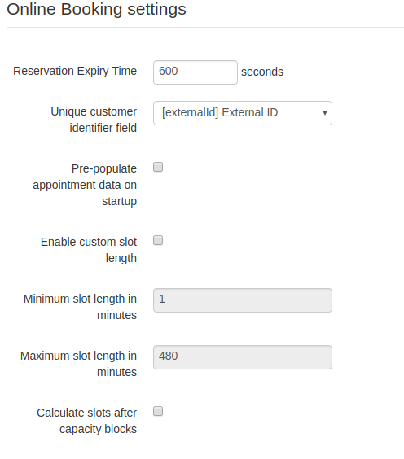Click the Maximum slot length label text

coord(78,364)
